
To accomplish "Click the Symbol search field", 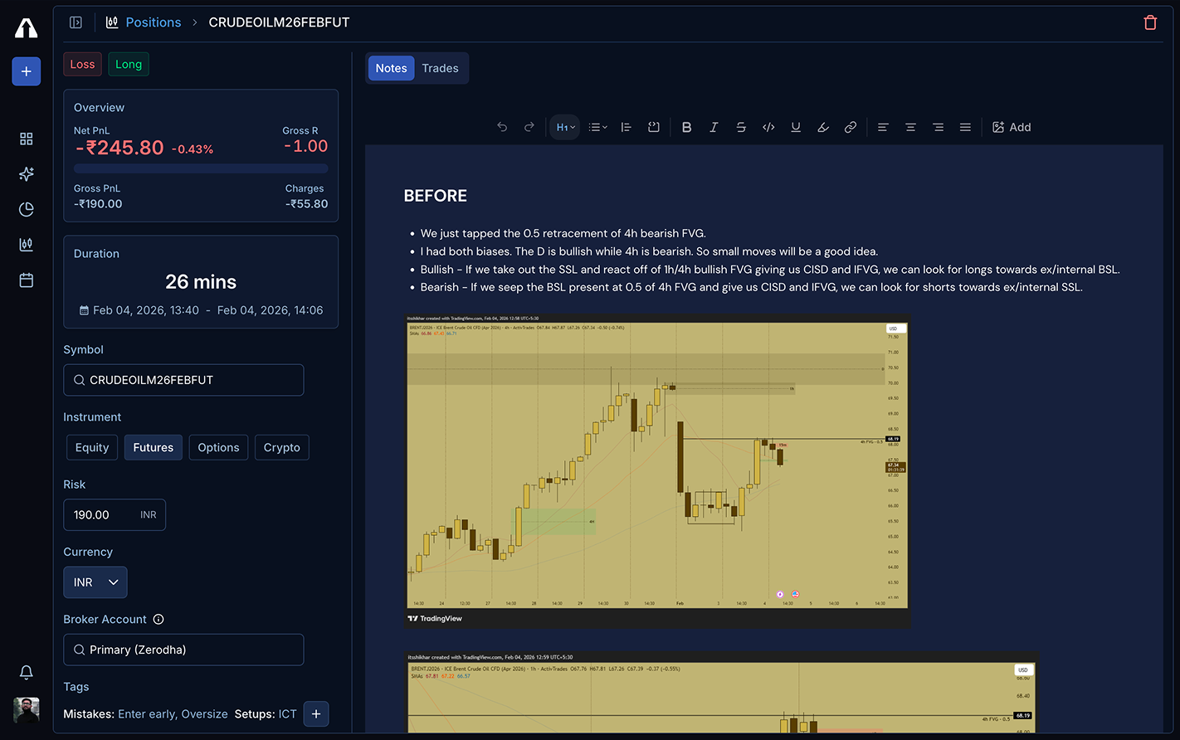I will pyautogui.click(x=183, y=379).
